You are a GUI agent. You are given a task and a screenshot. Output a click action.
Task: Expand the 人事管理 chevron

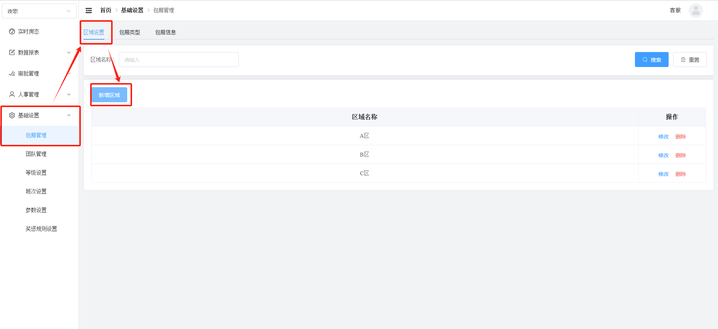tap(69, 94)
